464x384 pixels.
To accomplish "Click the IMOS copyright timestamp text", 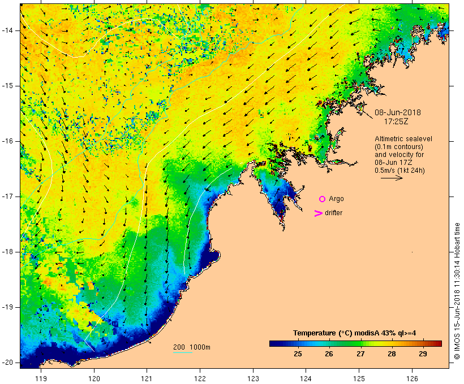I will pyautogui.click(x=457, y=291).
